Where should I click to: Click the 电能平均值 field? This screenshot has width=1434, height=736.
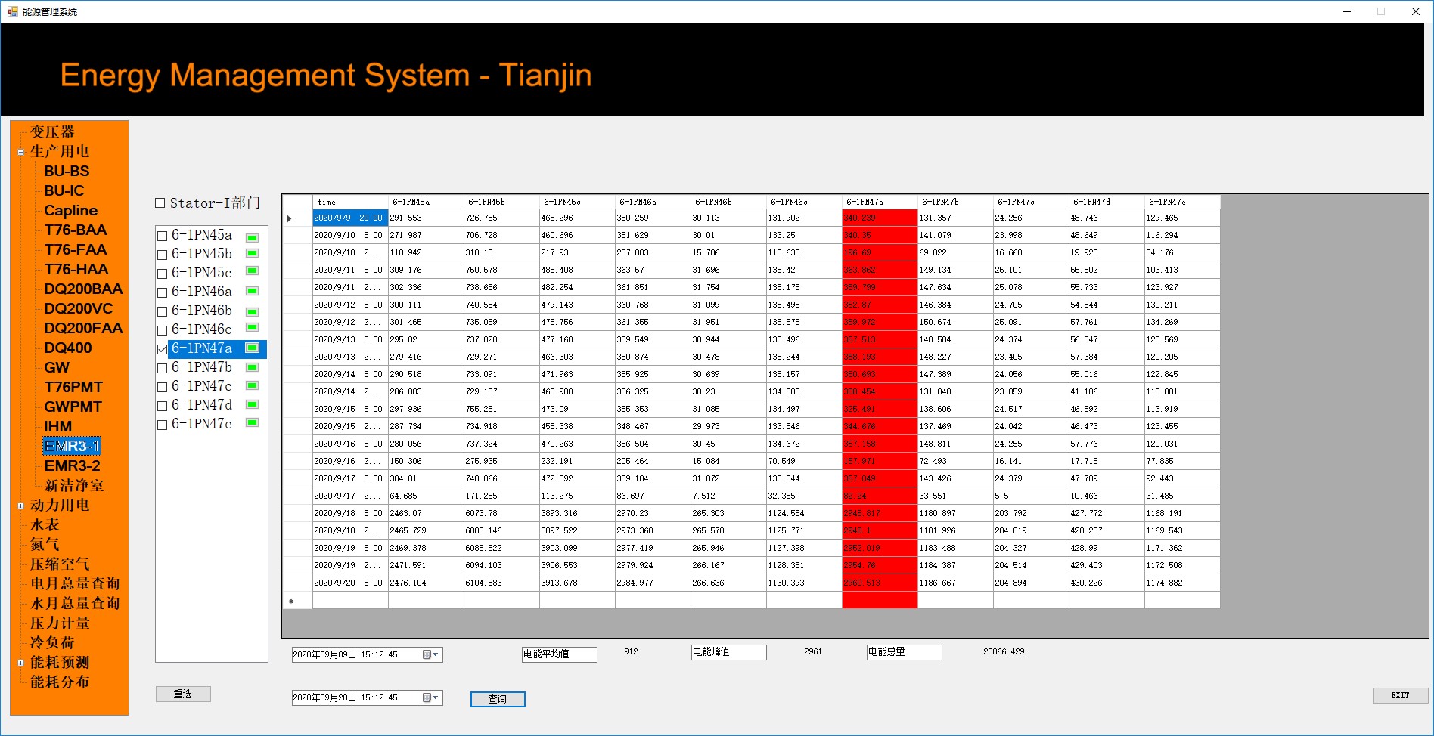(560, 654)
